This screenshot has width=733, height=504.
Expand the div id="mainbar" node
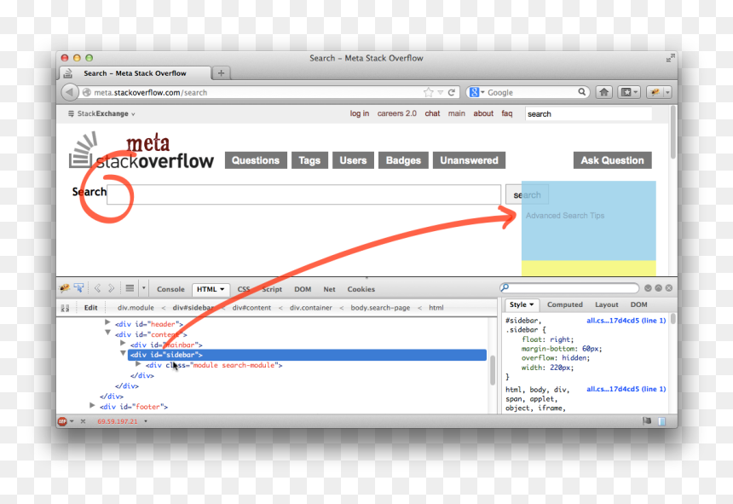click(x=123, y=343)
